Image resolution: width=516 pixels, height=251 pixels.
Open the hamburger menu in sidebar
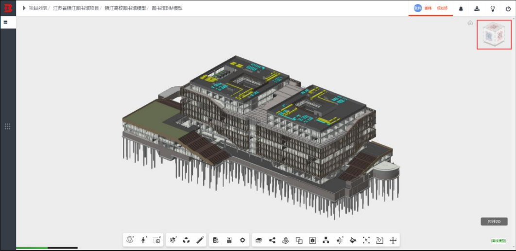(x=5, y=22)
